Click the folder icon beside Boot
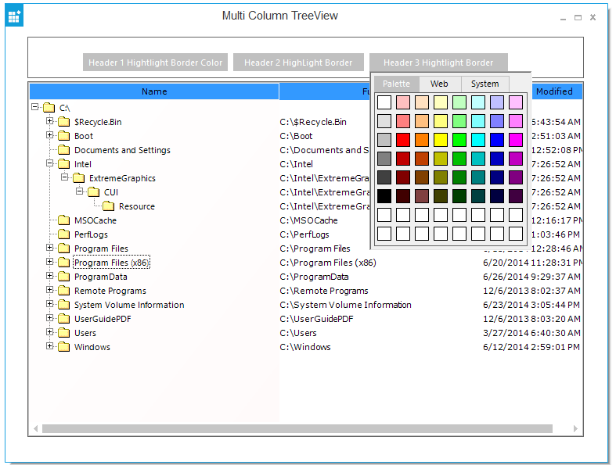616x465 pixels. (63, 136)
